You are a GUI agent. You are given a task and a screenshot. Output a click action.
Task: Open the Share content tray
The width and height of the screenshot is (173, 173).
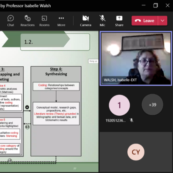click(119, 21)
